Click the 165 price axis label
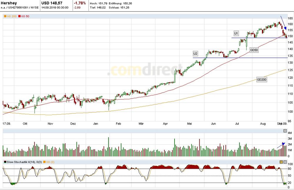The image size is (294, 190). pyautogui.click(x=290, y=18)
